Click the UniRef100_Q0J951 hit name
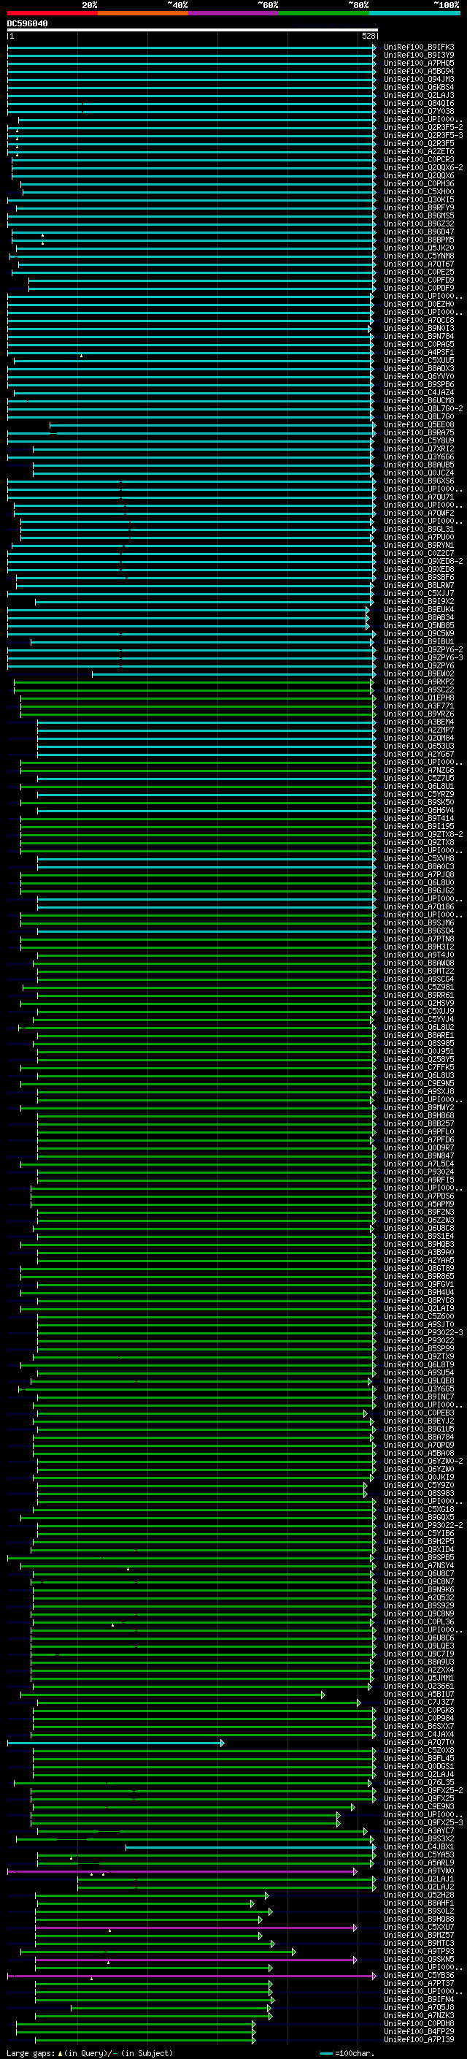The width and height of the screenshot is (467, 2059). coord(418,1051)
